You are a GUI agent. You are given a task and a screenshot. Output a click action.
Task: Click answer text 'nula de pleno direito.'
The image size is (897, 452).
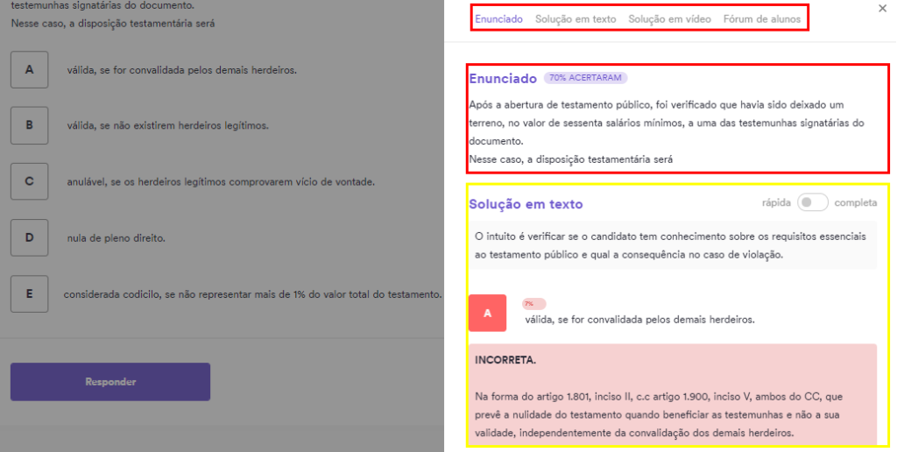117,238
